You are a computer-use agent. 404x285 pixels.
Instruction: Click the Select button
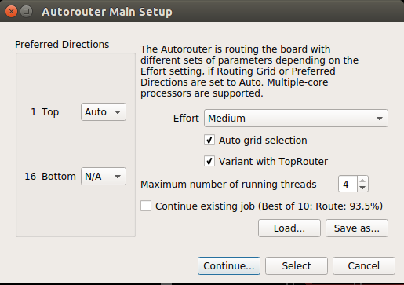click(297, 266)
